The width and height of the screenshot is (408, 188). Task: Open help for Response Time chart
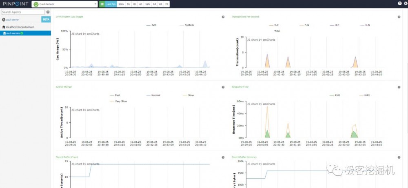(399, 87)
